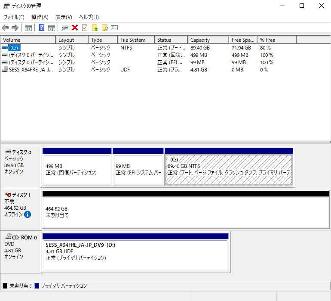Viewport: 331px width, 301px height.
Task: Sort by the Volume column header
Action: pyautogui.click(x=28, y=40)
